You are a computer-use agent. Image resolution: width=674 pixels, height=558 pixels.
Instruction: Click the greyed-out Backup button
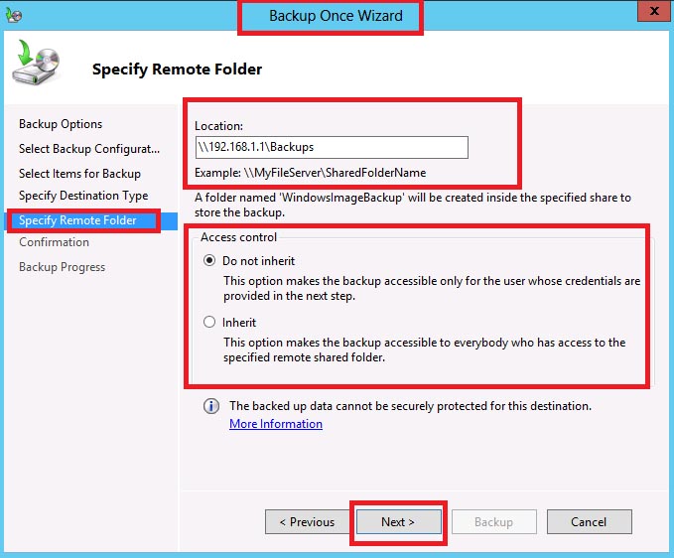pos(493,522)
